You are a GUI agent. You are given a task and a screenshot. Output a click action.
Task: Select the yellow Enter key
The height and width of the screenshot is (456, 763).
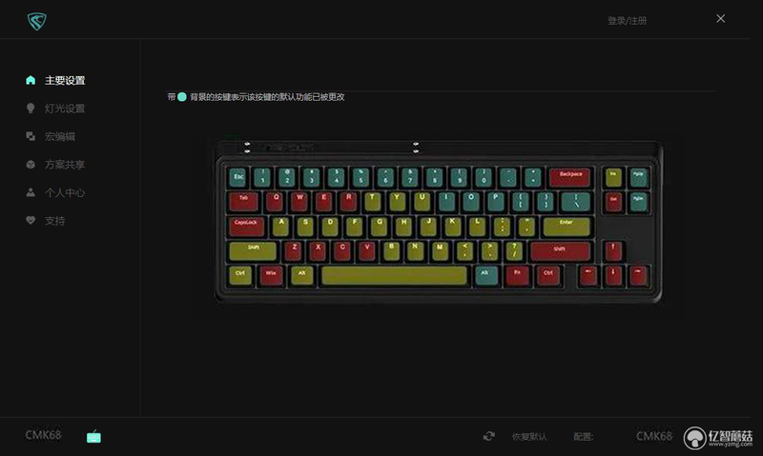[567, 227]
